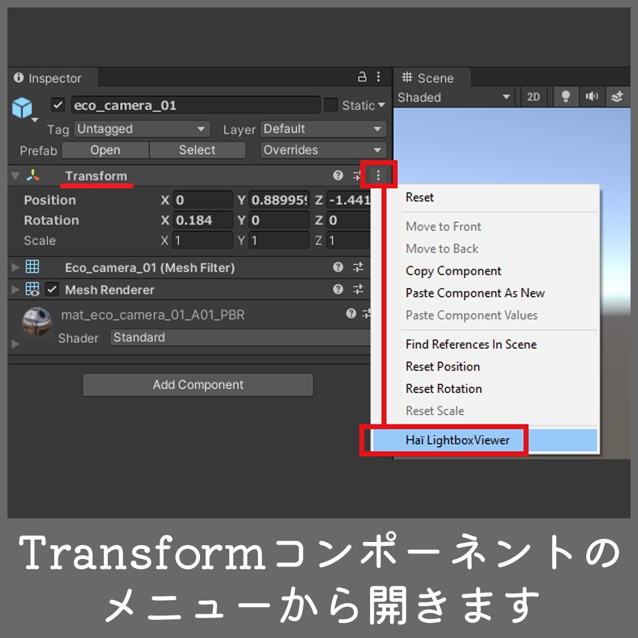
Task: Collapse the Transform component foldout
Action: coord(16,176)
